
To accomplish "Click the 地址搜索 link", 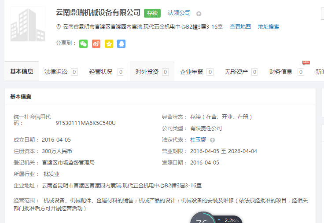I will (x=269, y=27).
